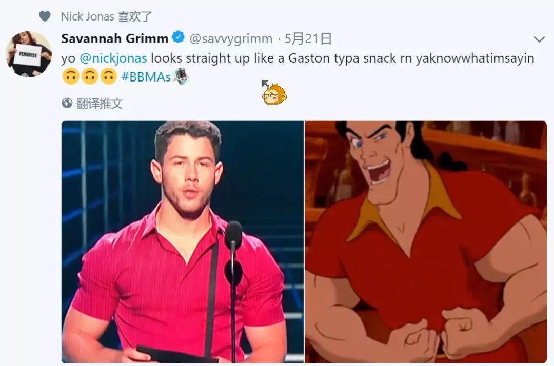Click the third upside-down face emoji

click(x=108, y=76)
